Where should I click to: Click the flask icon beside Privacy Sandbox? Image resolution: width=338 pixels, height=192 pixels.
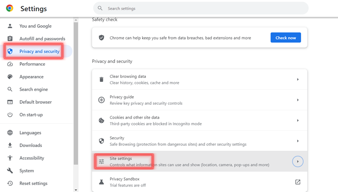(x=101, y=182)
